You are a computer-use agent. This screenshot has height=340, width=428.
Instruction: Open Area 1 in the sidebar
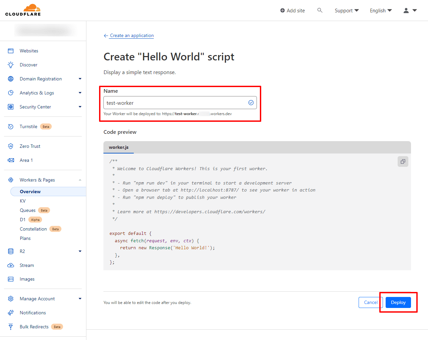pyautogui.click(x=26, y=160)
